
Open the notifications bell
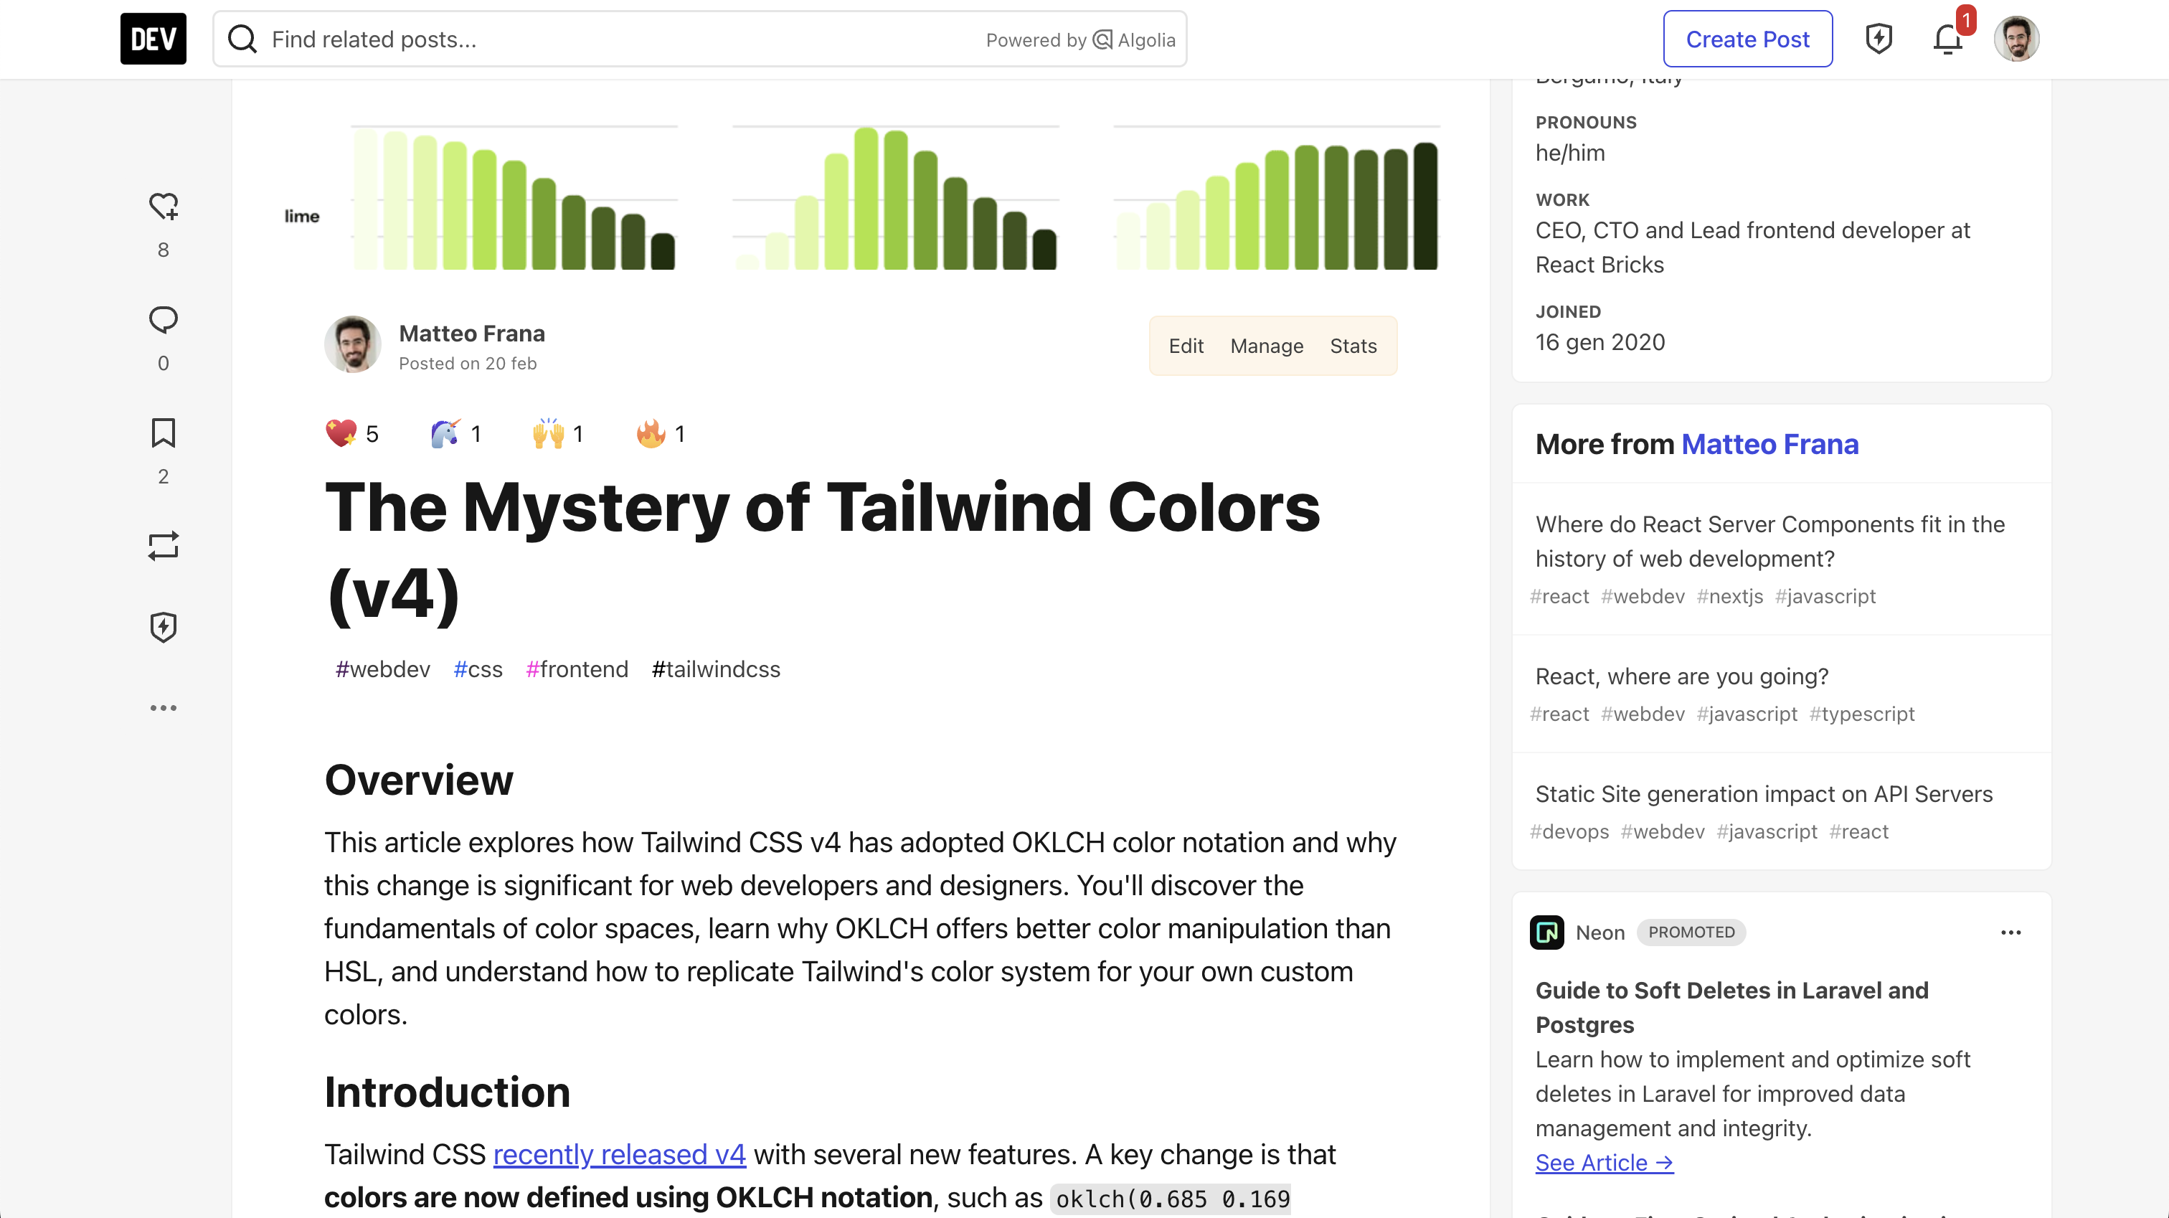[1947, 39]
